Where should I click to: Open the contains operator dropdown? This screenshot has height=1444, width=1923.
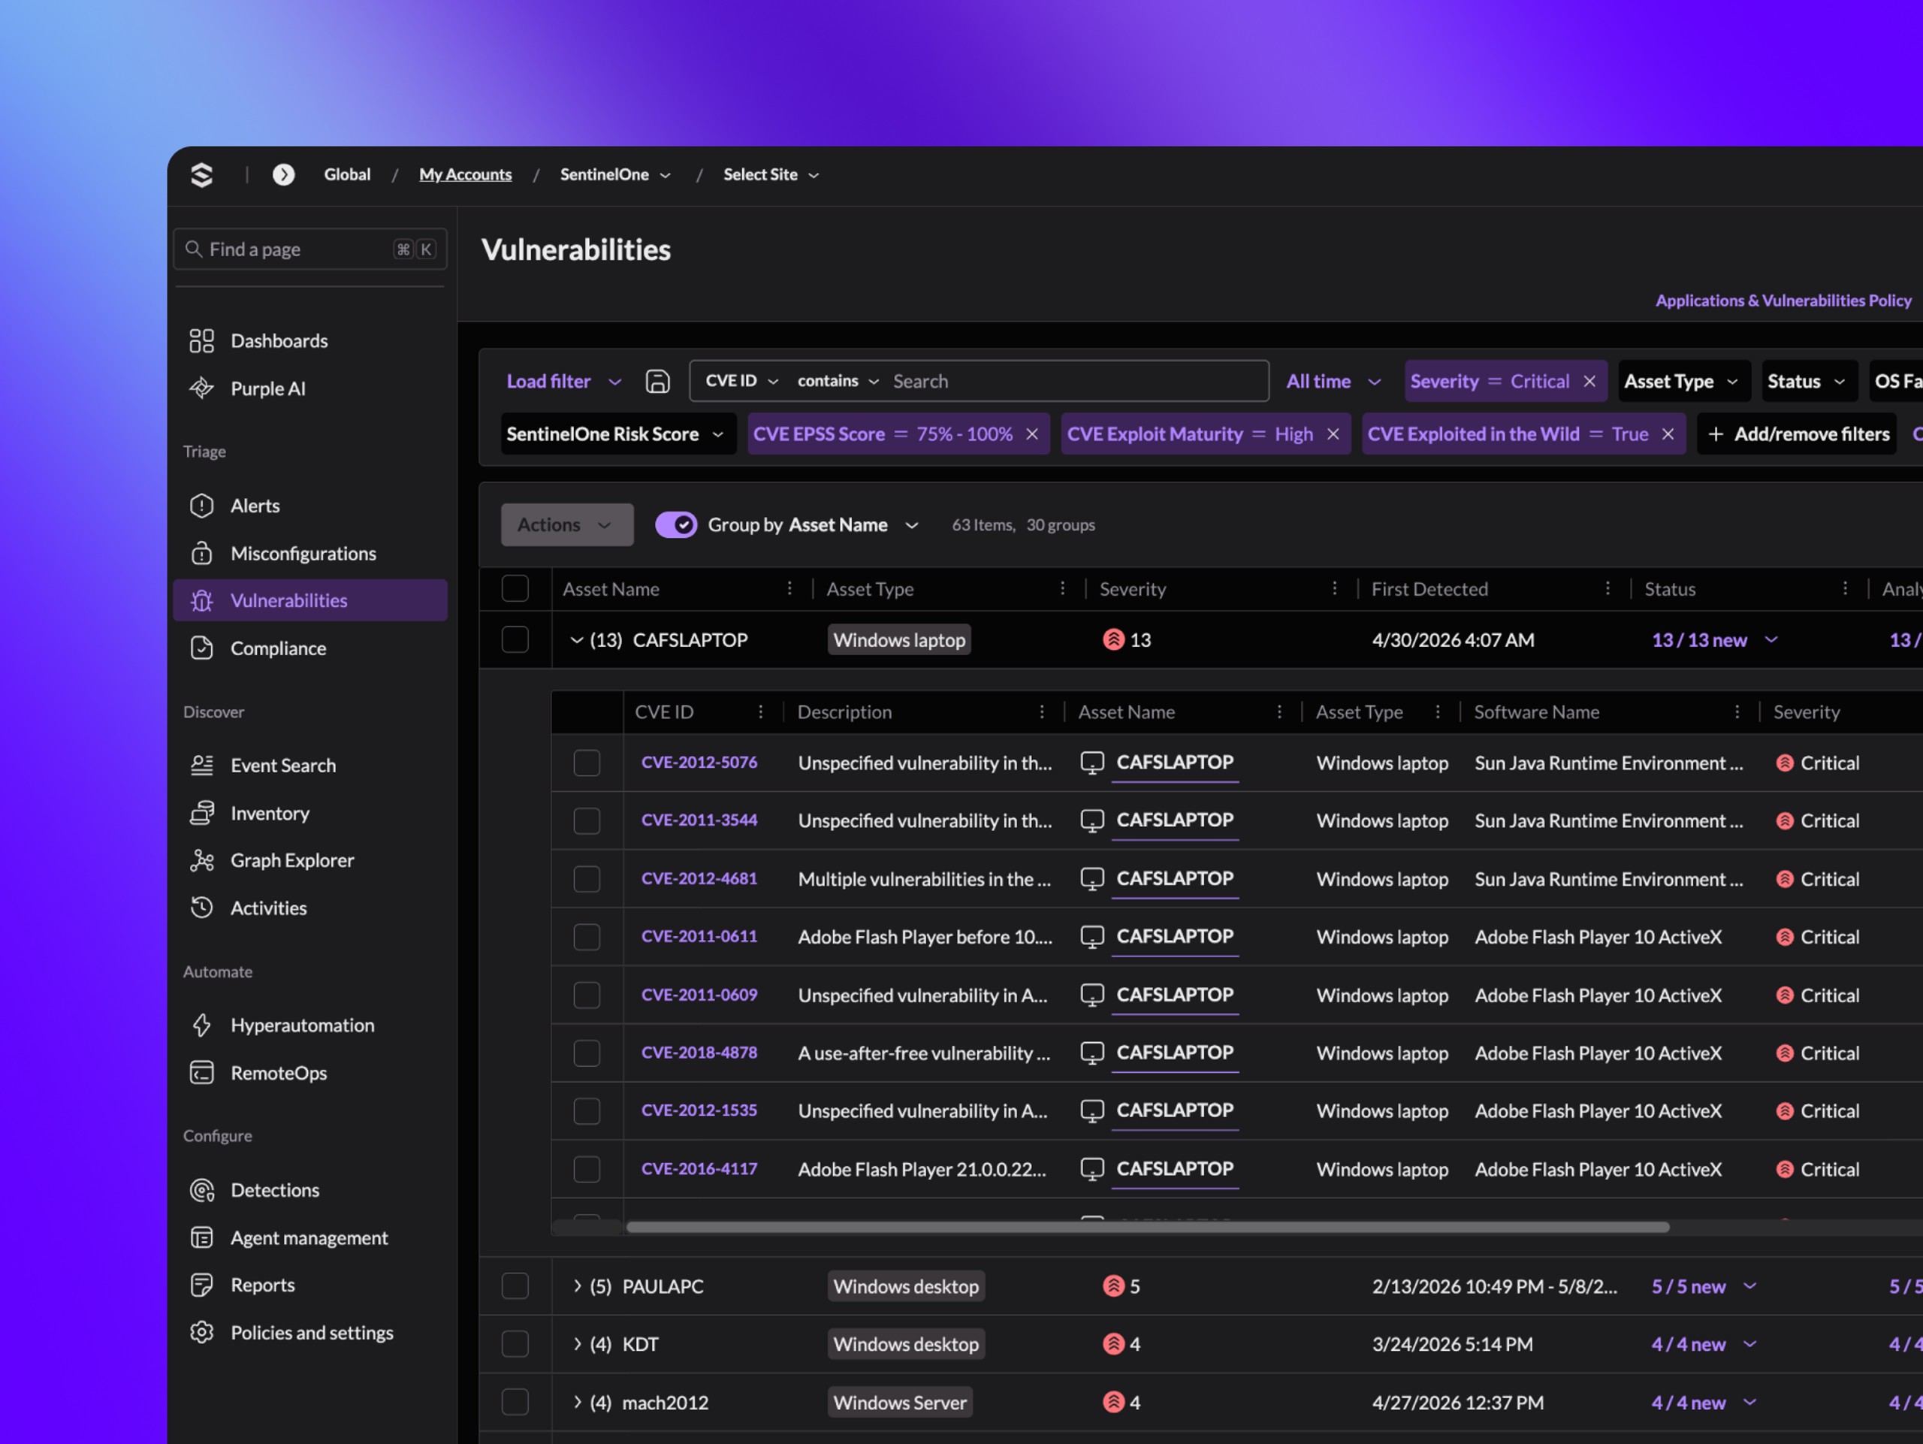838,382
